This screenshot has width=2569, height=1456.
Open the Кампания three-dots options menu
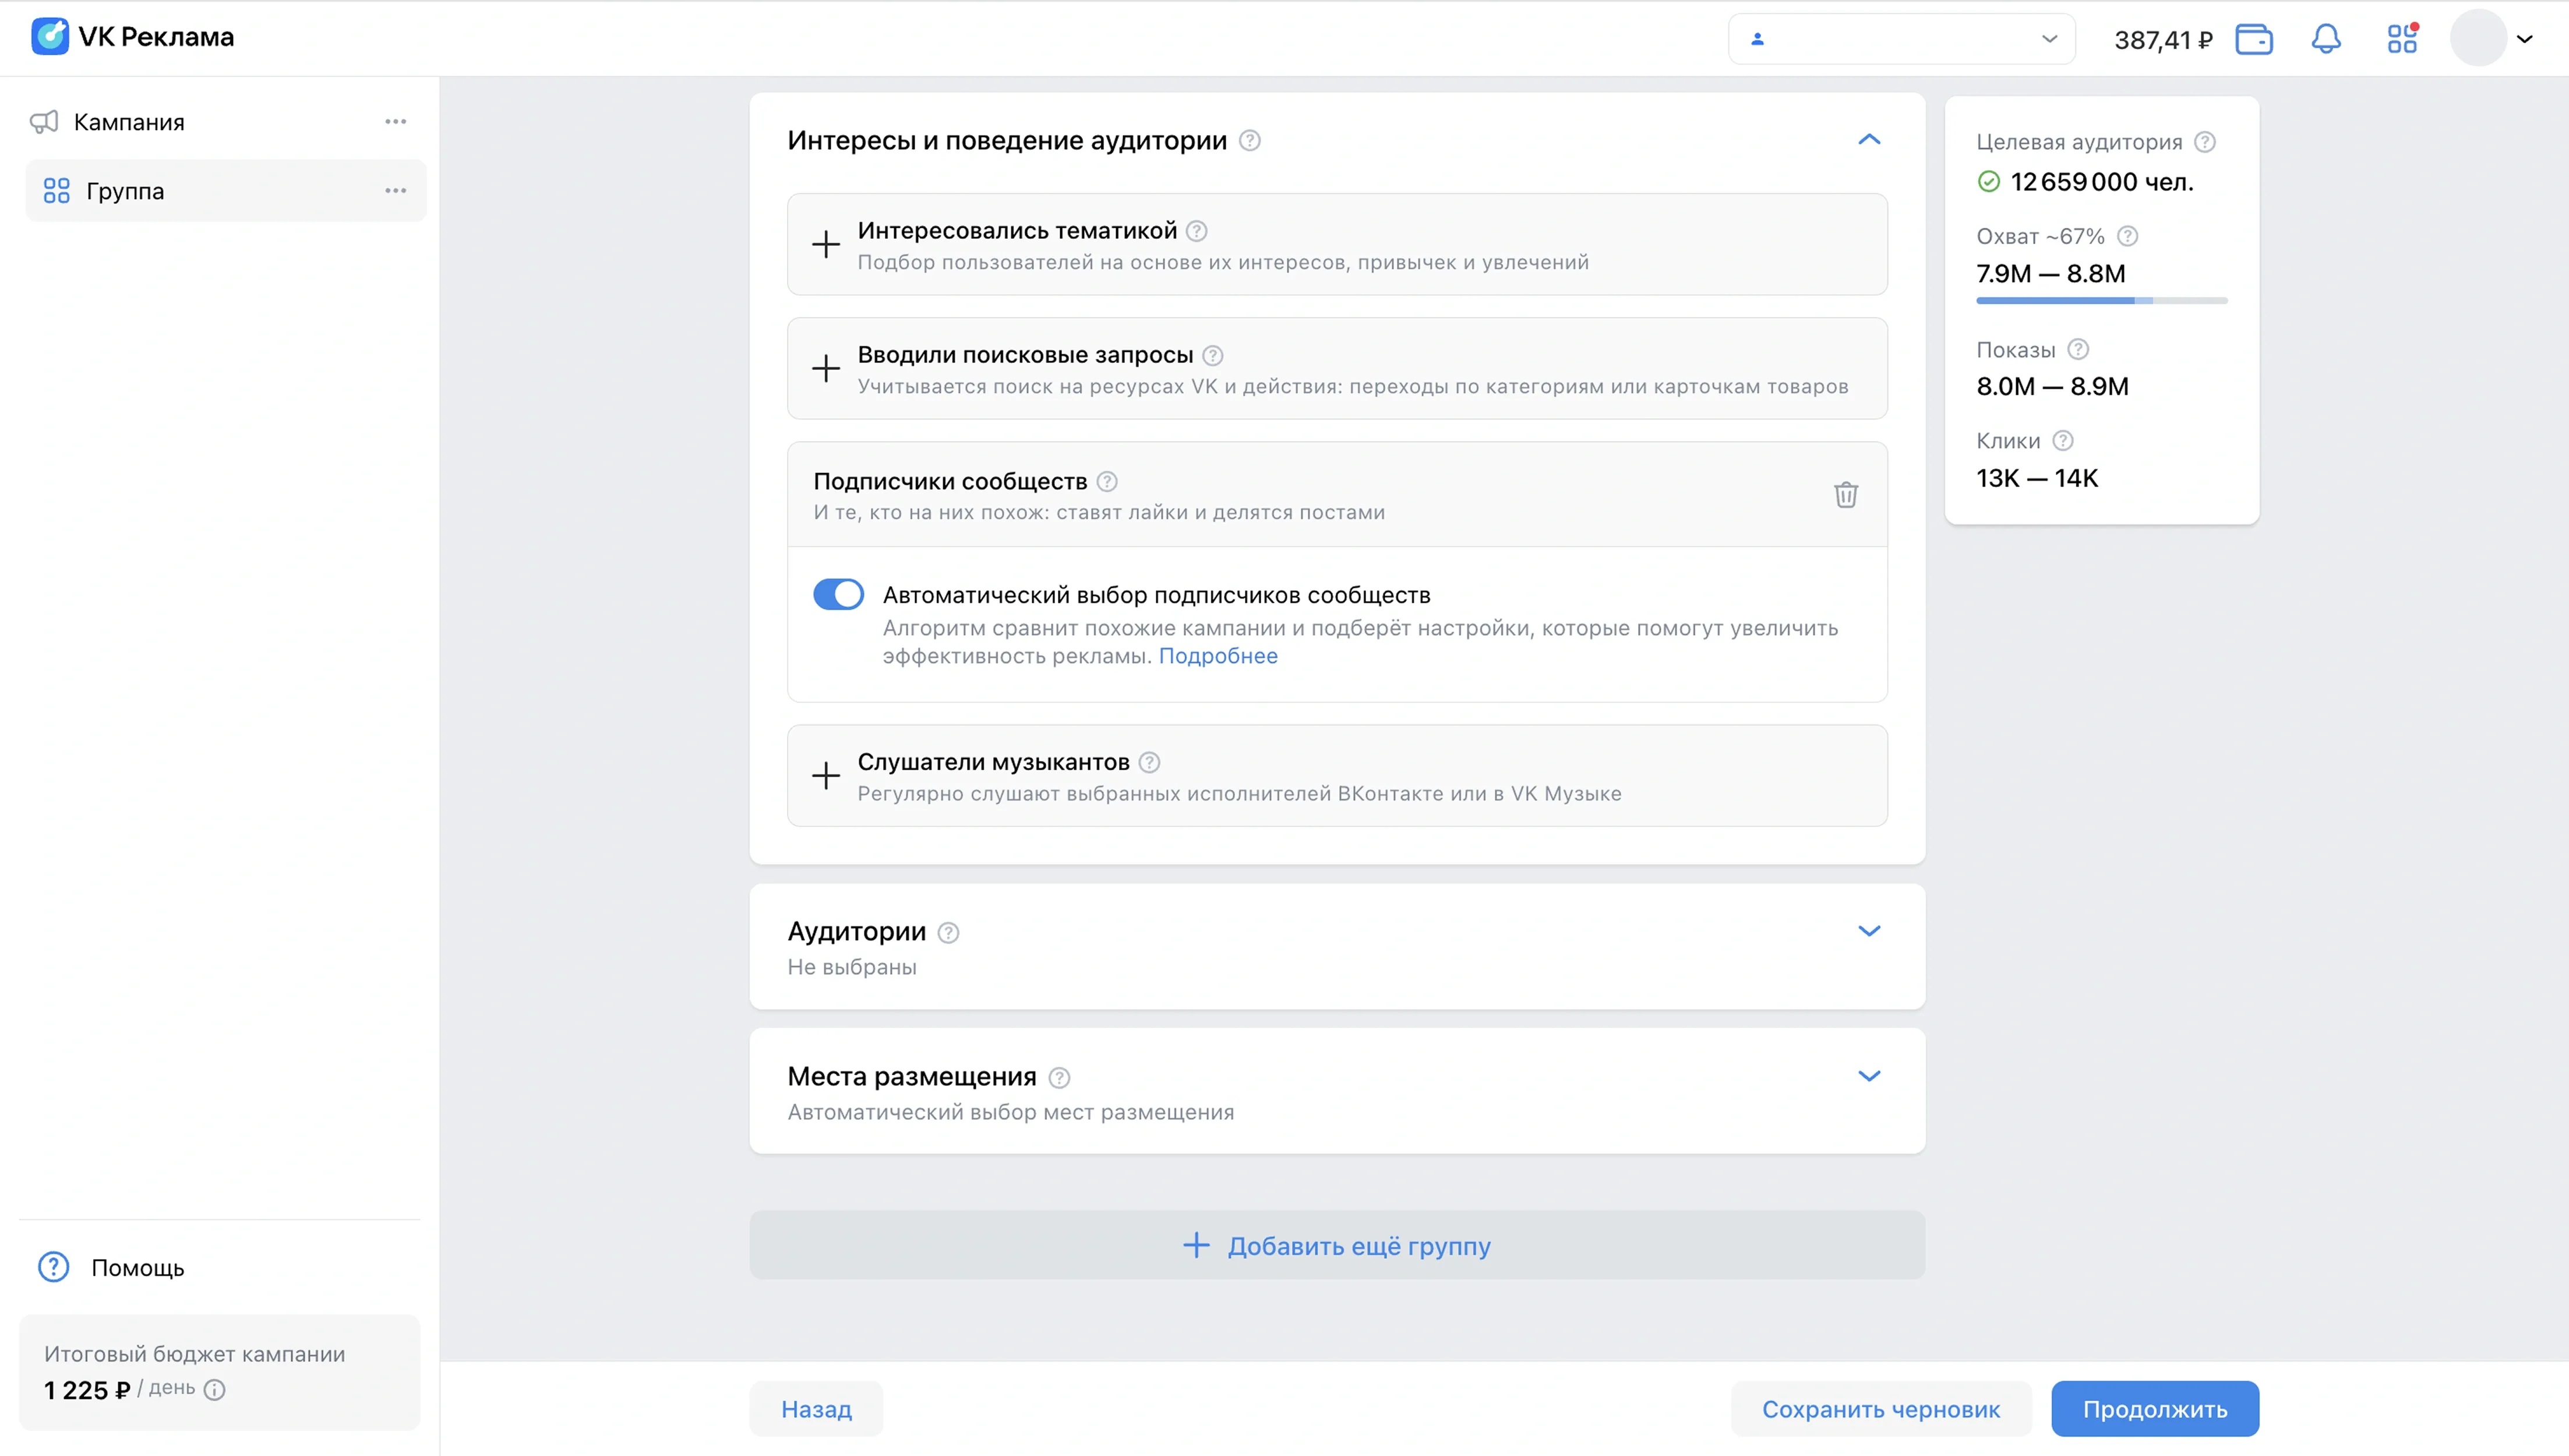[395, 122]
